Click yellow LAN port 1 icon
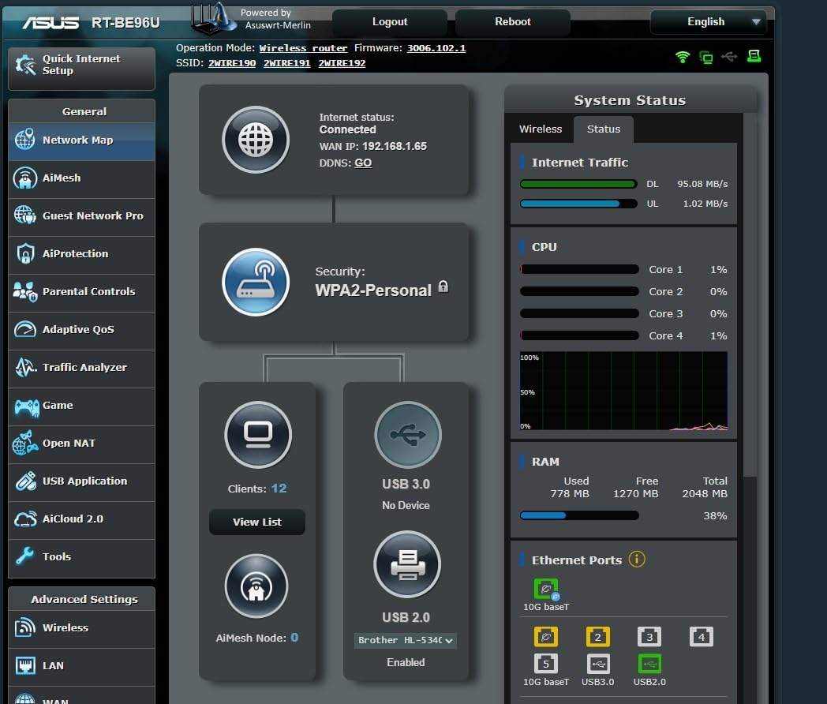 coord(546,636)
